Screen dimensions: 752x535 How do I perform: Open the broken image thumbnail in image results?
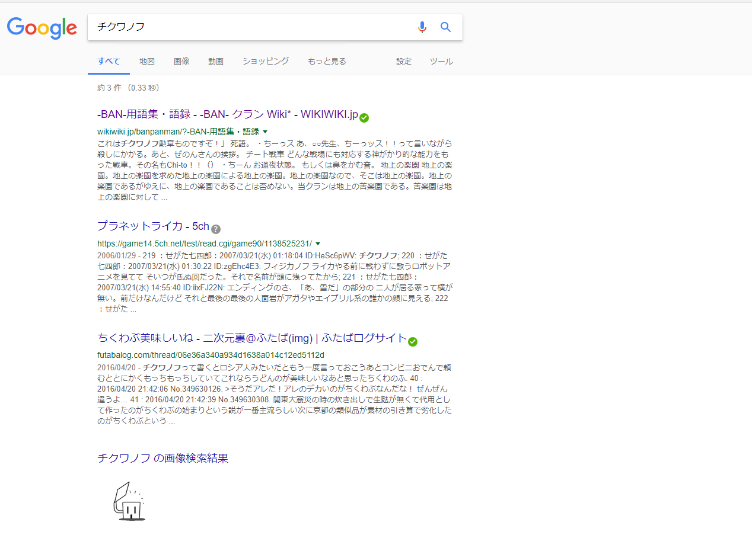128,501
